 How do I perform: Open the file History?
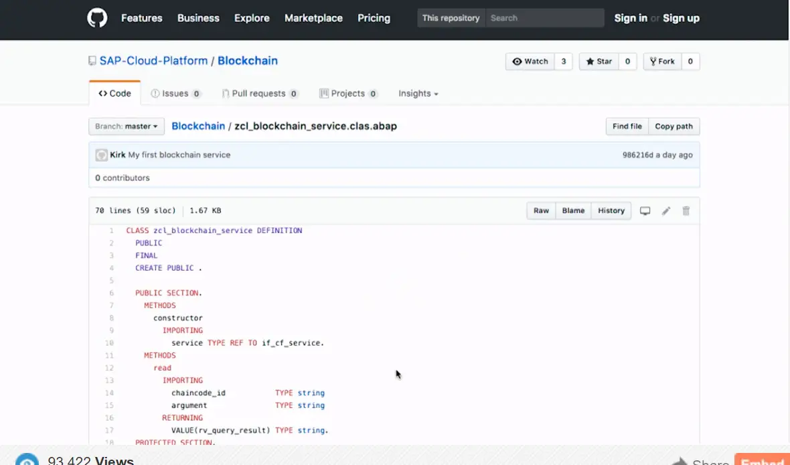[611, 210]
